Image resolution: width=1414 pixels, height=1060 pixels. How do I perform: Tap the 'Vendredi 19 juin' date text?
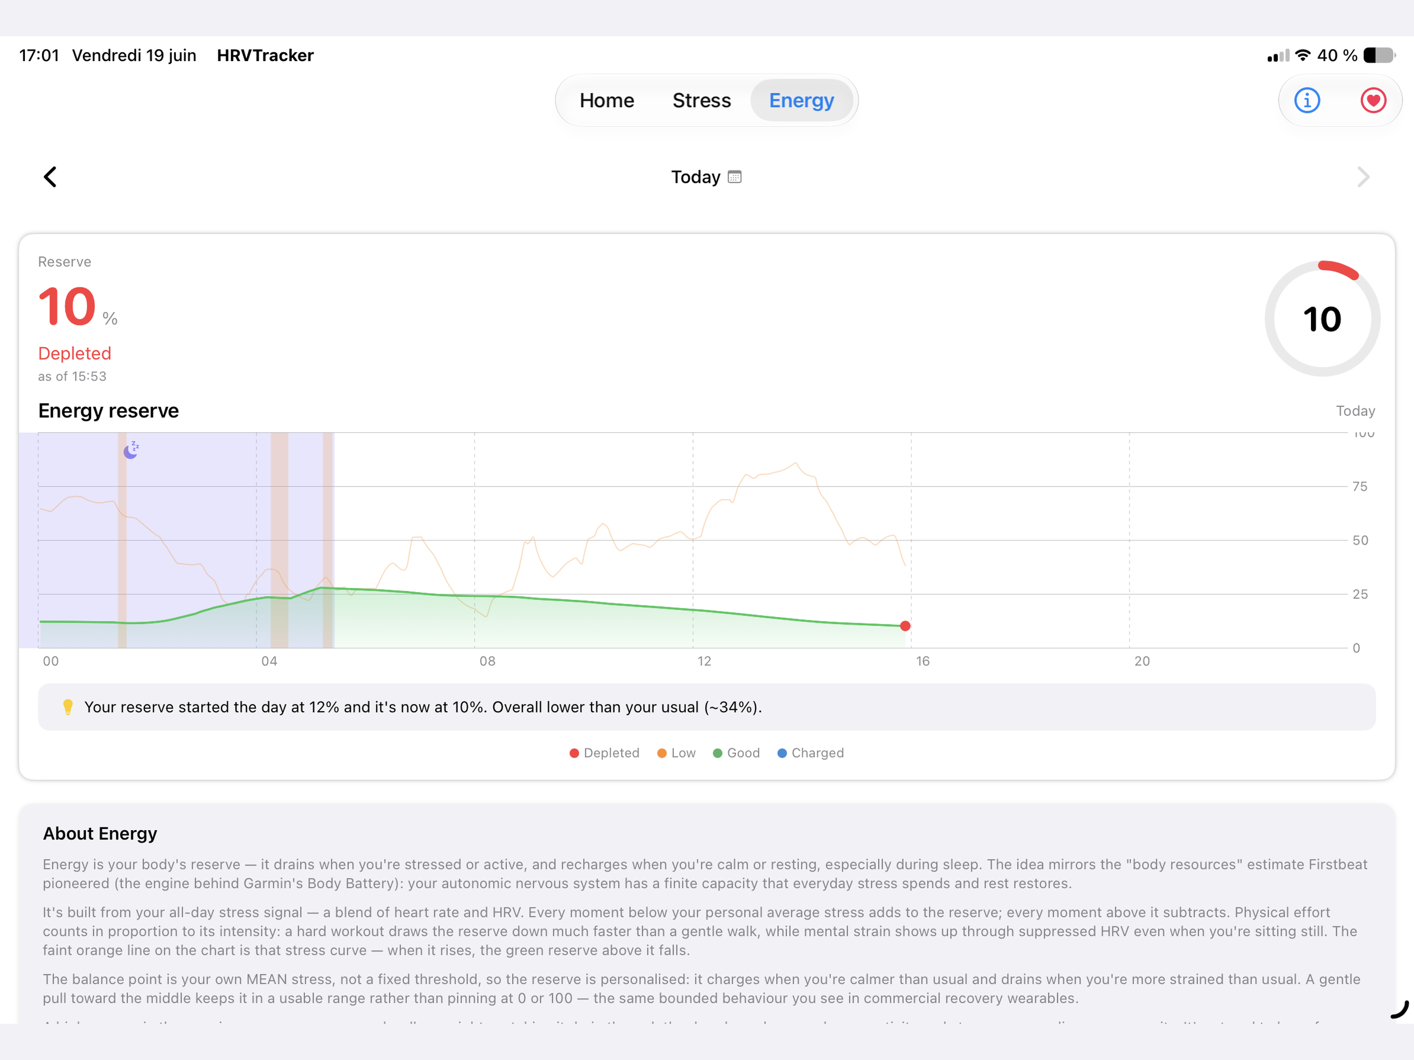pos(134,55)
